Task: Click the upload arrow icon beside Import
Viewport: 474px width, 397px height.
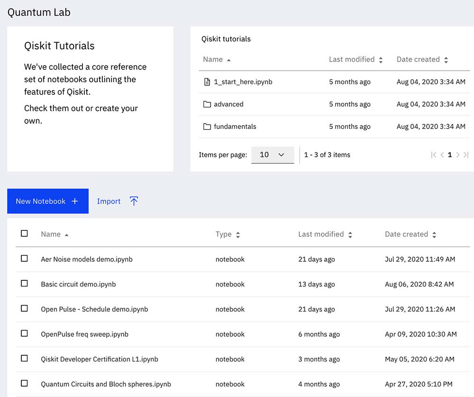Action: 134,201
